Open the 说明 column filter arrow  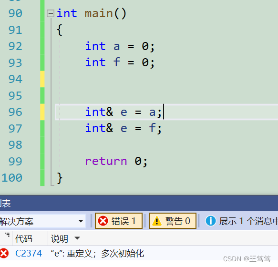77,238
